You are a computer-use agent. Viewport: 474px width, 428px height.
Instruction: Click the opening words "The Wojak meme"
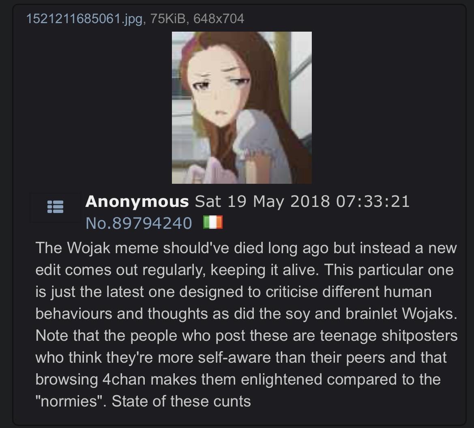tap(97, 248)
